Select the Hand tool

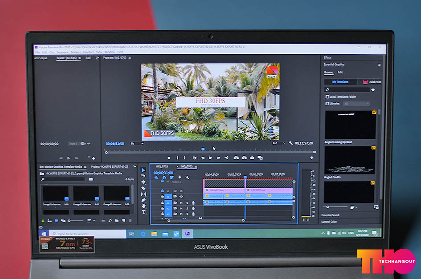point(143,206)
